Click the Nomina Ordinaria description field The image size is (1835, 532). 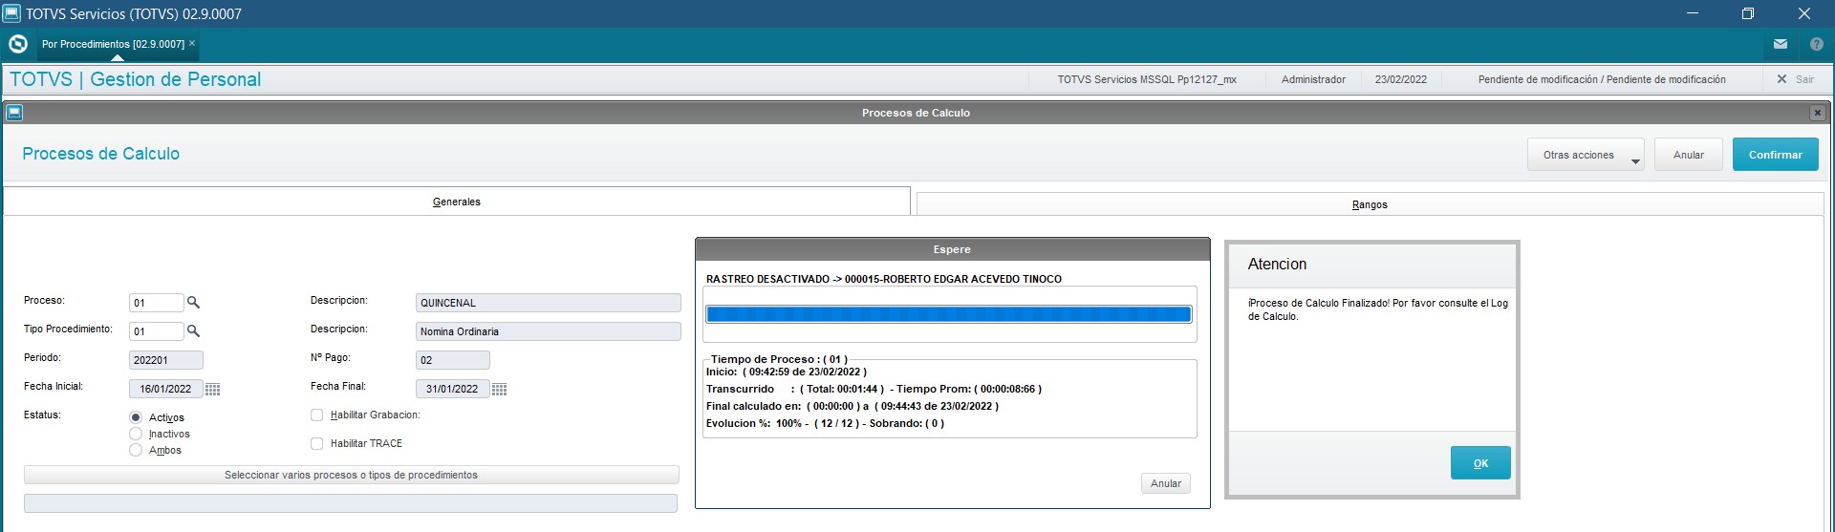point(548,331)
